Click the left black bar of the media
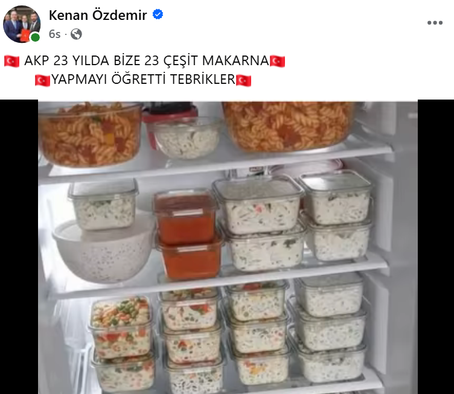 [x=19, y=247]
